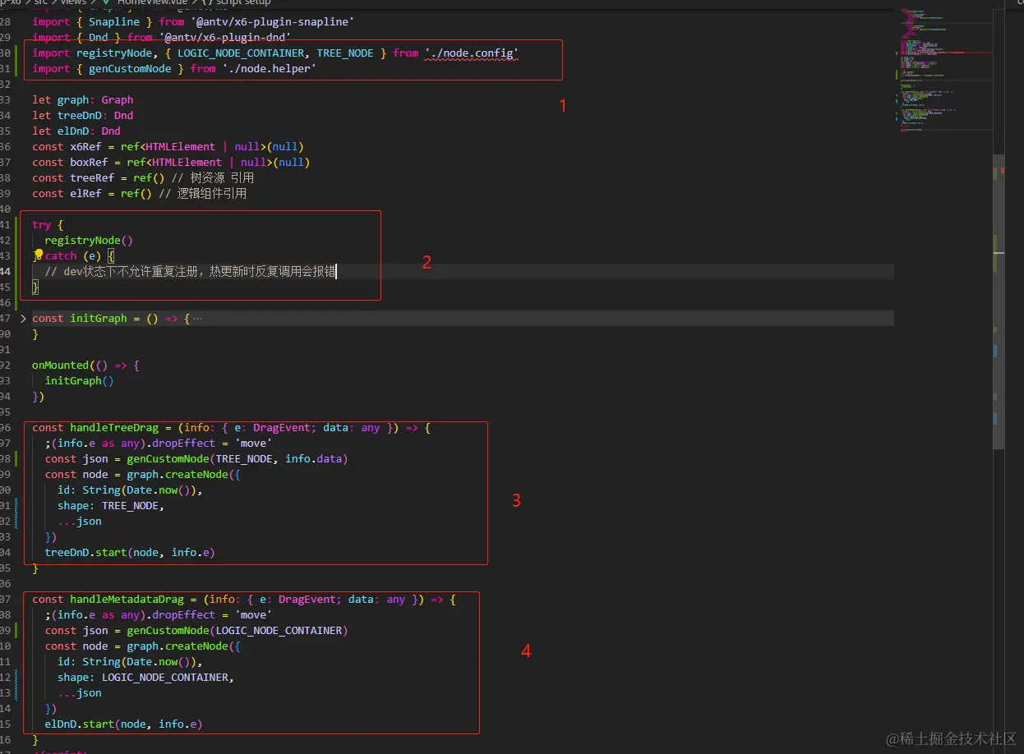Click the handleMetadataDrag function name
Viewport: 1024px width, 754px height.
(127, 599)
